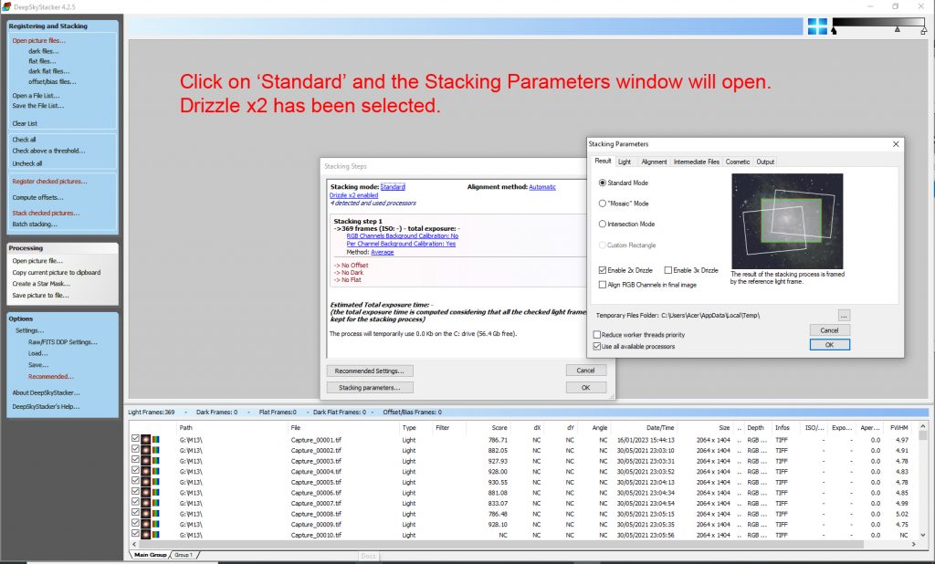Click Stacking parameters button

(x=370, y=388)
